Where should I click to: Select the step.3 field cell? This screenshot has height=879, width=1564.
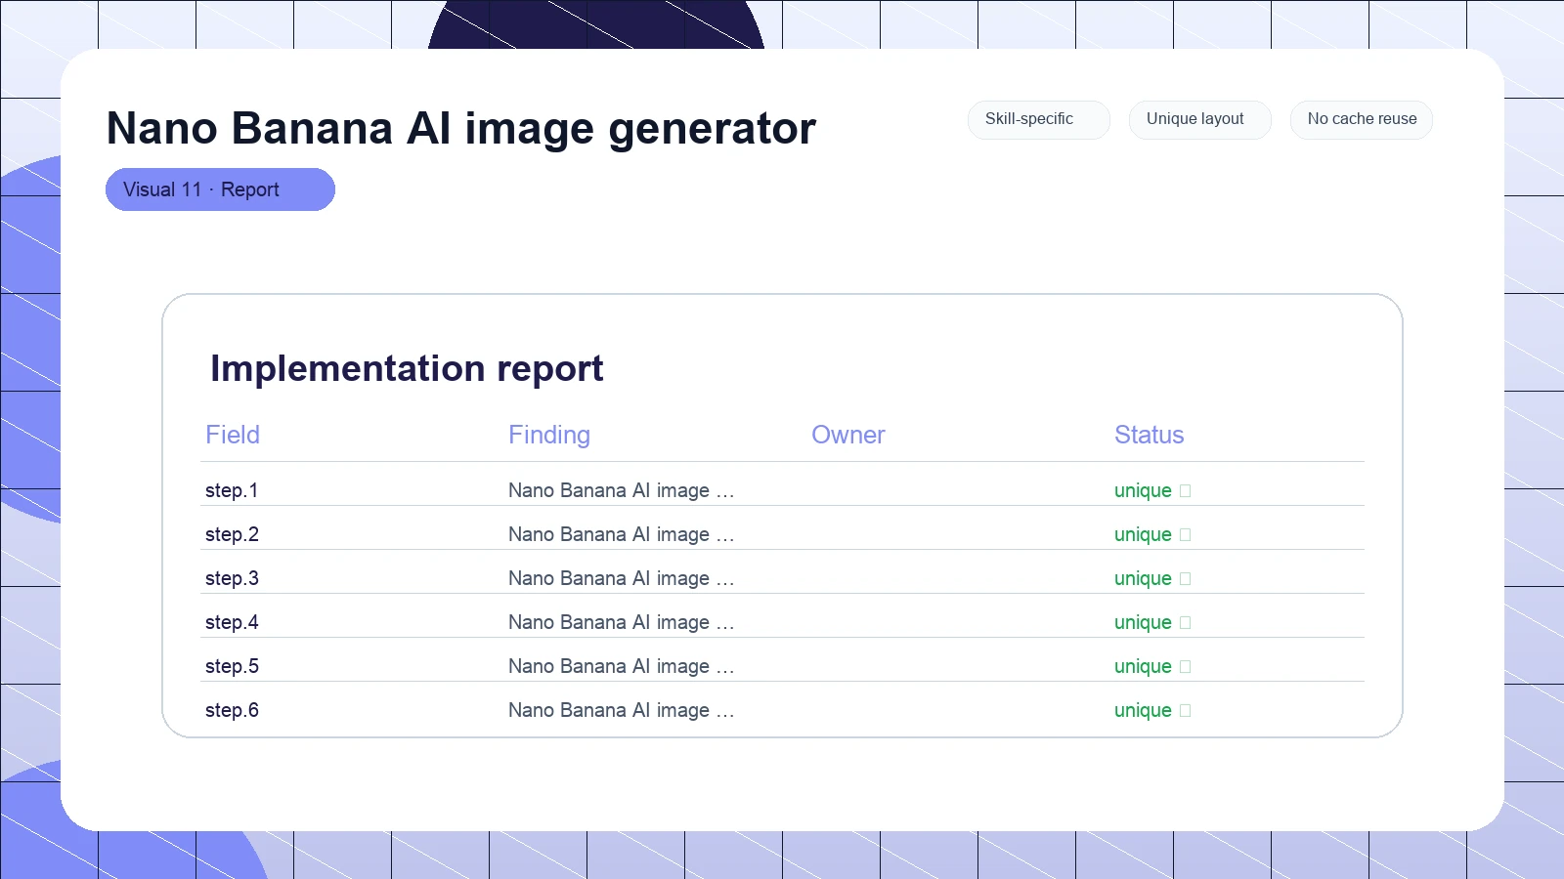pos(232,578)
